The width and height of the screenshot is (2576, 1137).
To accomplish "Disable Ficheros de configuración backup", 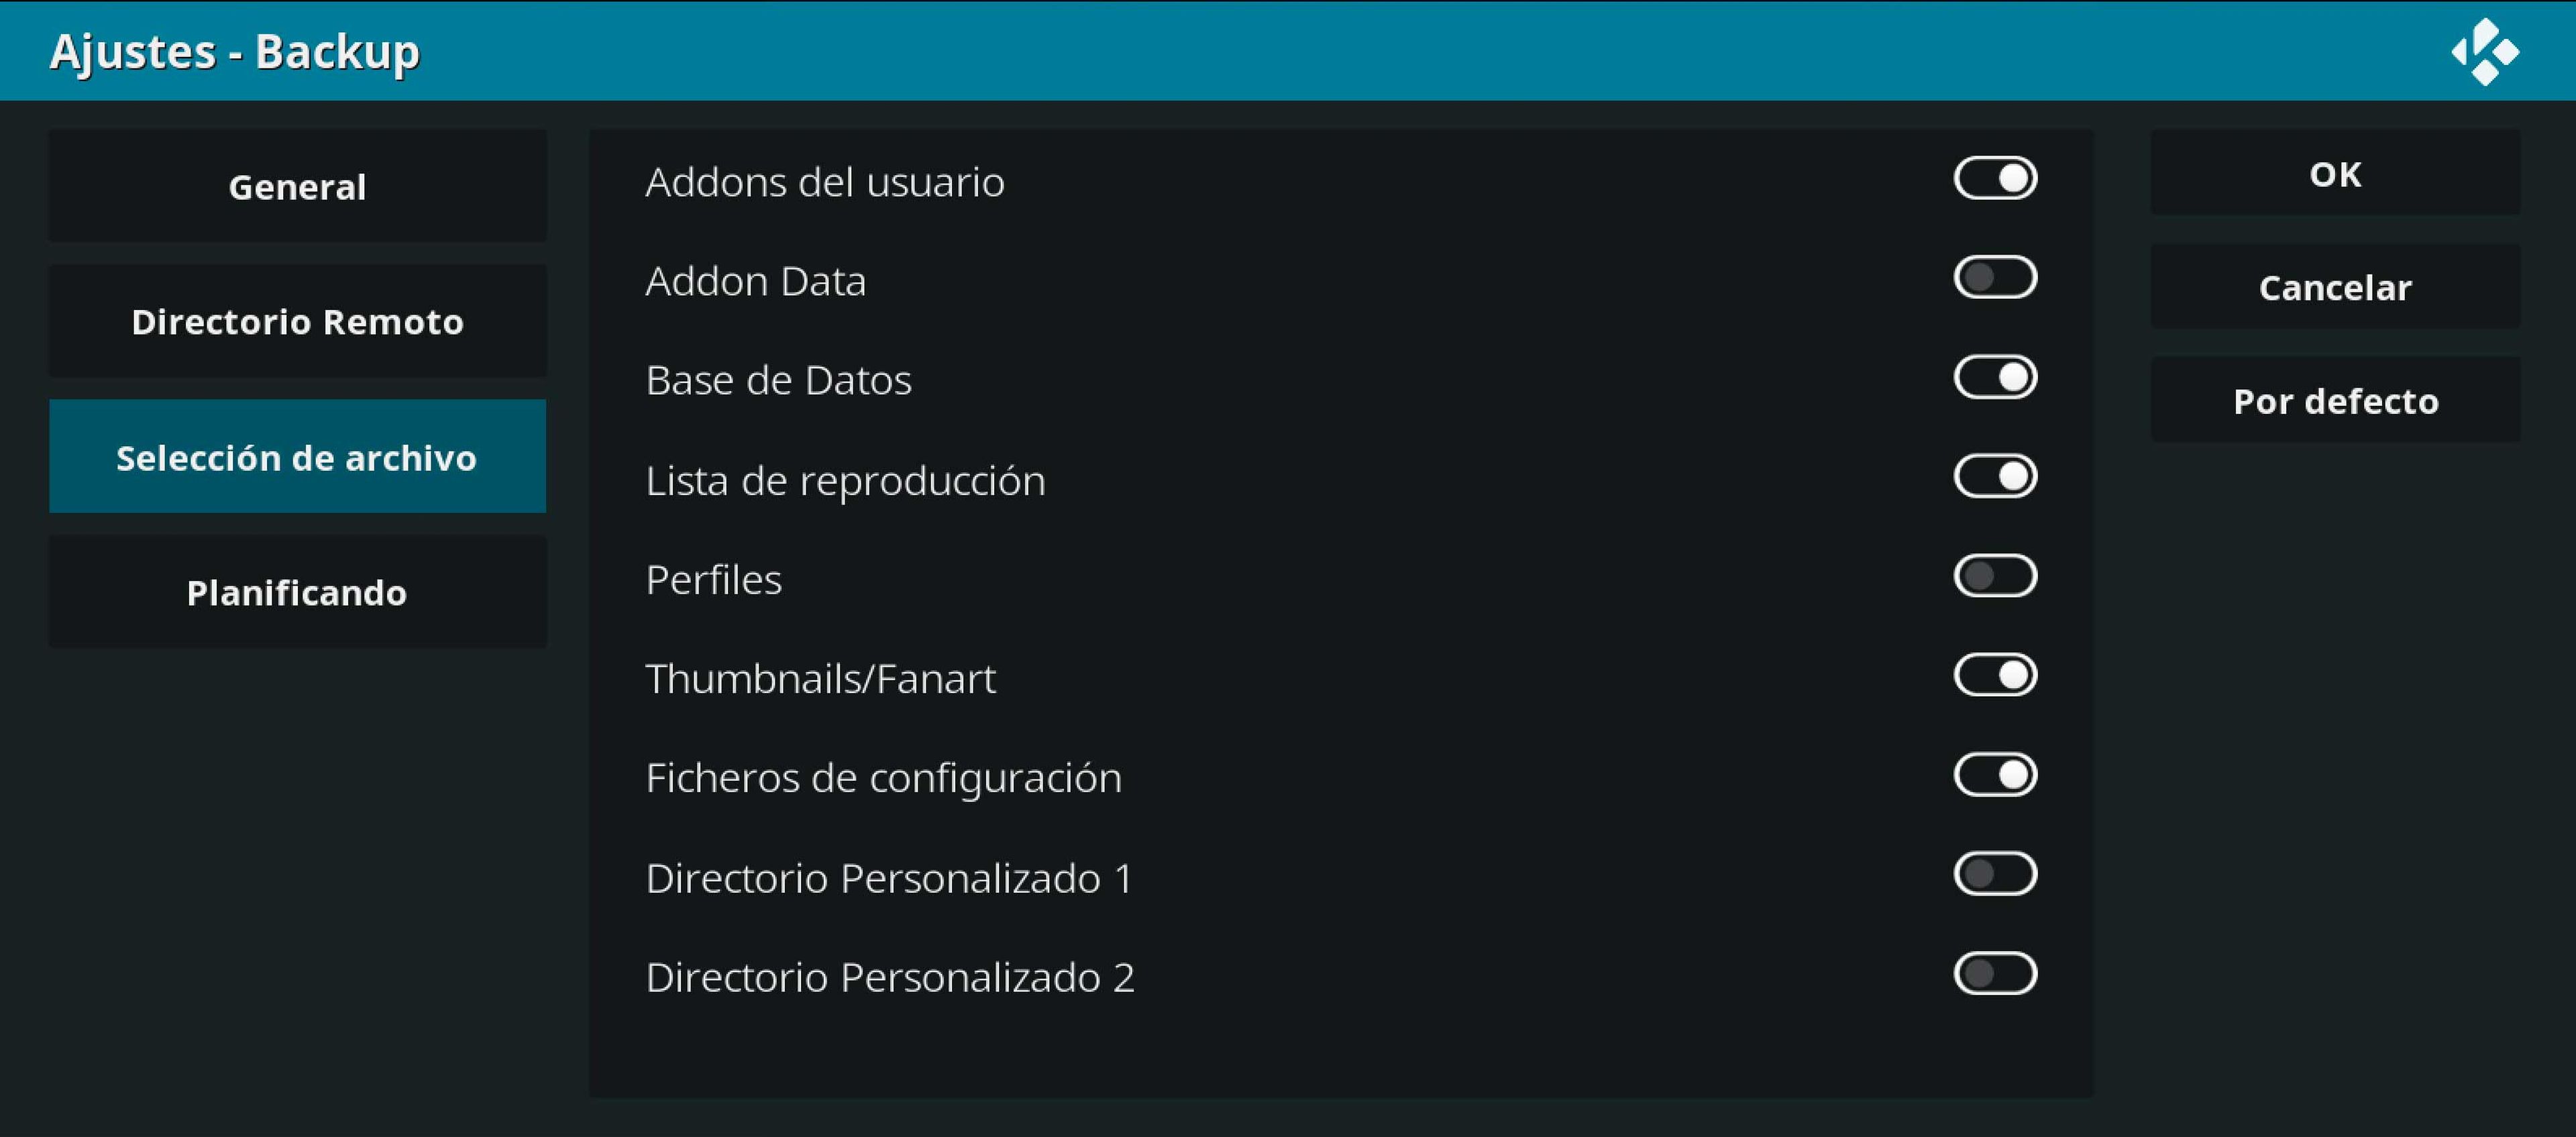I will [1996, 774].
